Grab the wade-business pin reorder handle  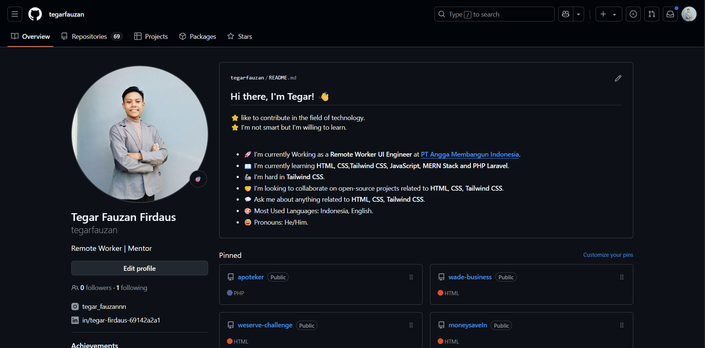point(622,277)
